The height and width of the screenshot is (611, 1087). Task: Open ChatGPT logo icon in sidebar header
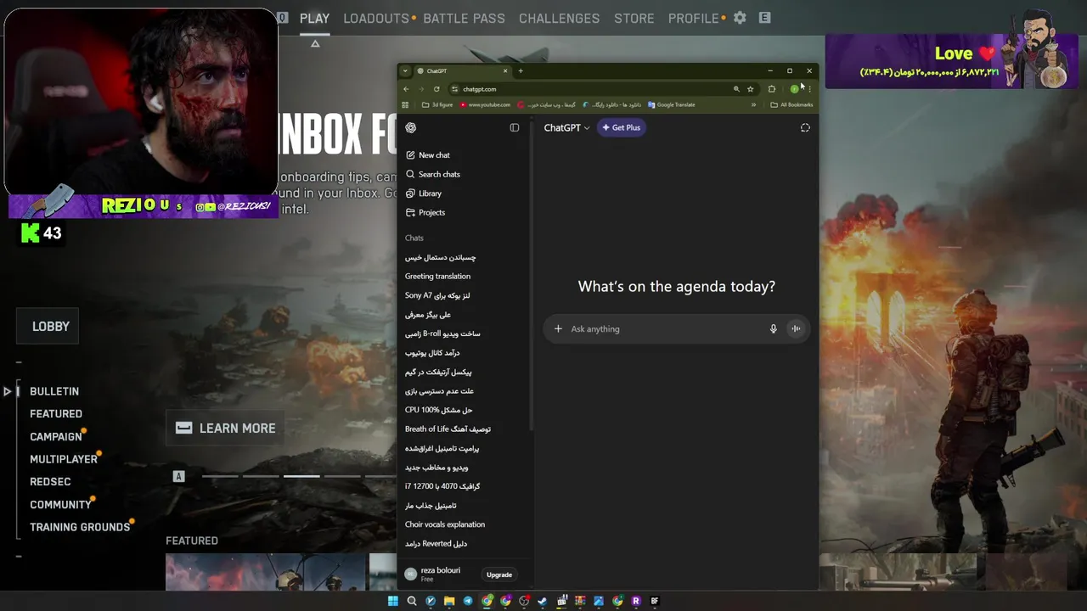coord(411,128)
